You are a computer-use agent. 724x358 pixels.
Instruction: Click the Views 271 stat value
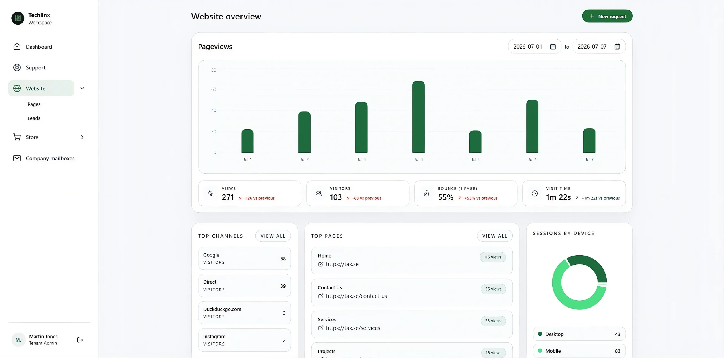(x=228, y=197)
